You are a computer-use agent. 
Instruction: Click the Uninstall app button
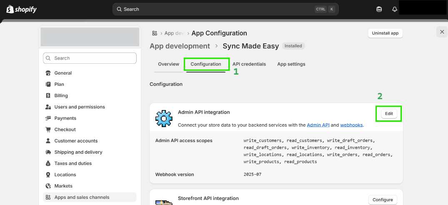pyautogui.click(x=385, y=33)
